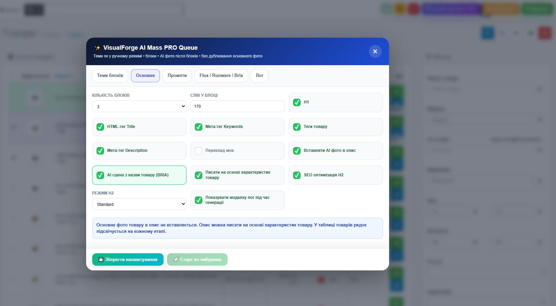Click the СЛІВ У БЛОЦІ label
Viewport: 556px width, 306px height.
204,95
